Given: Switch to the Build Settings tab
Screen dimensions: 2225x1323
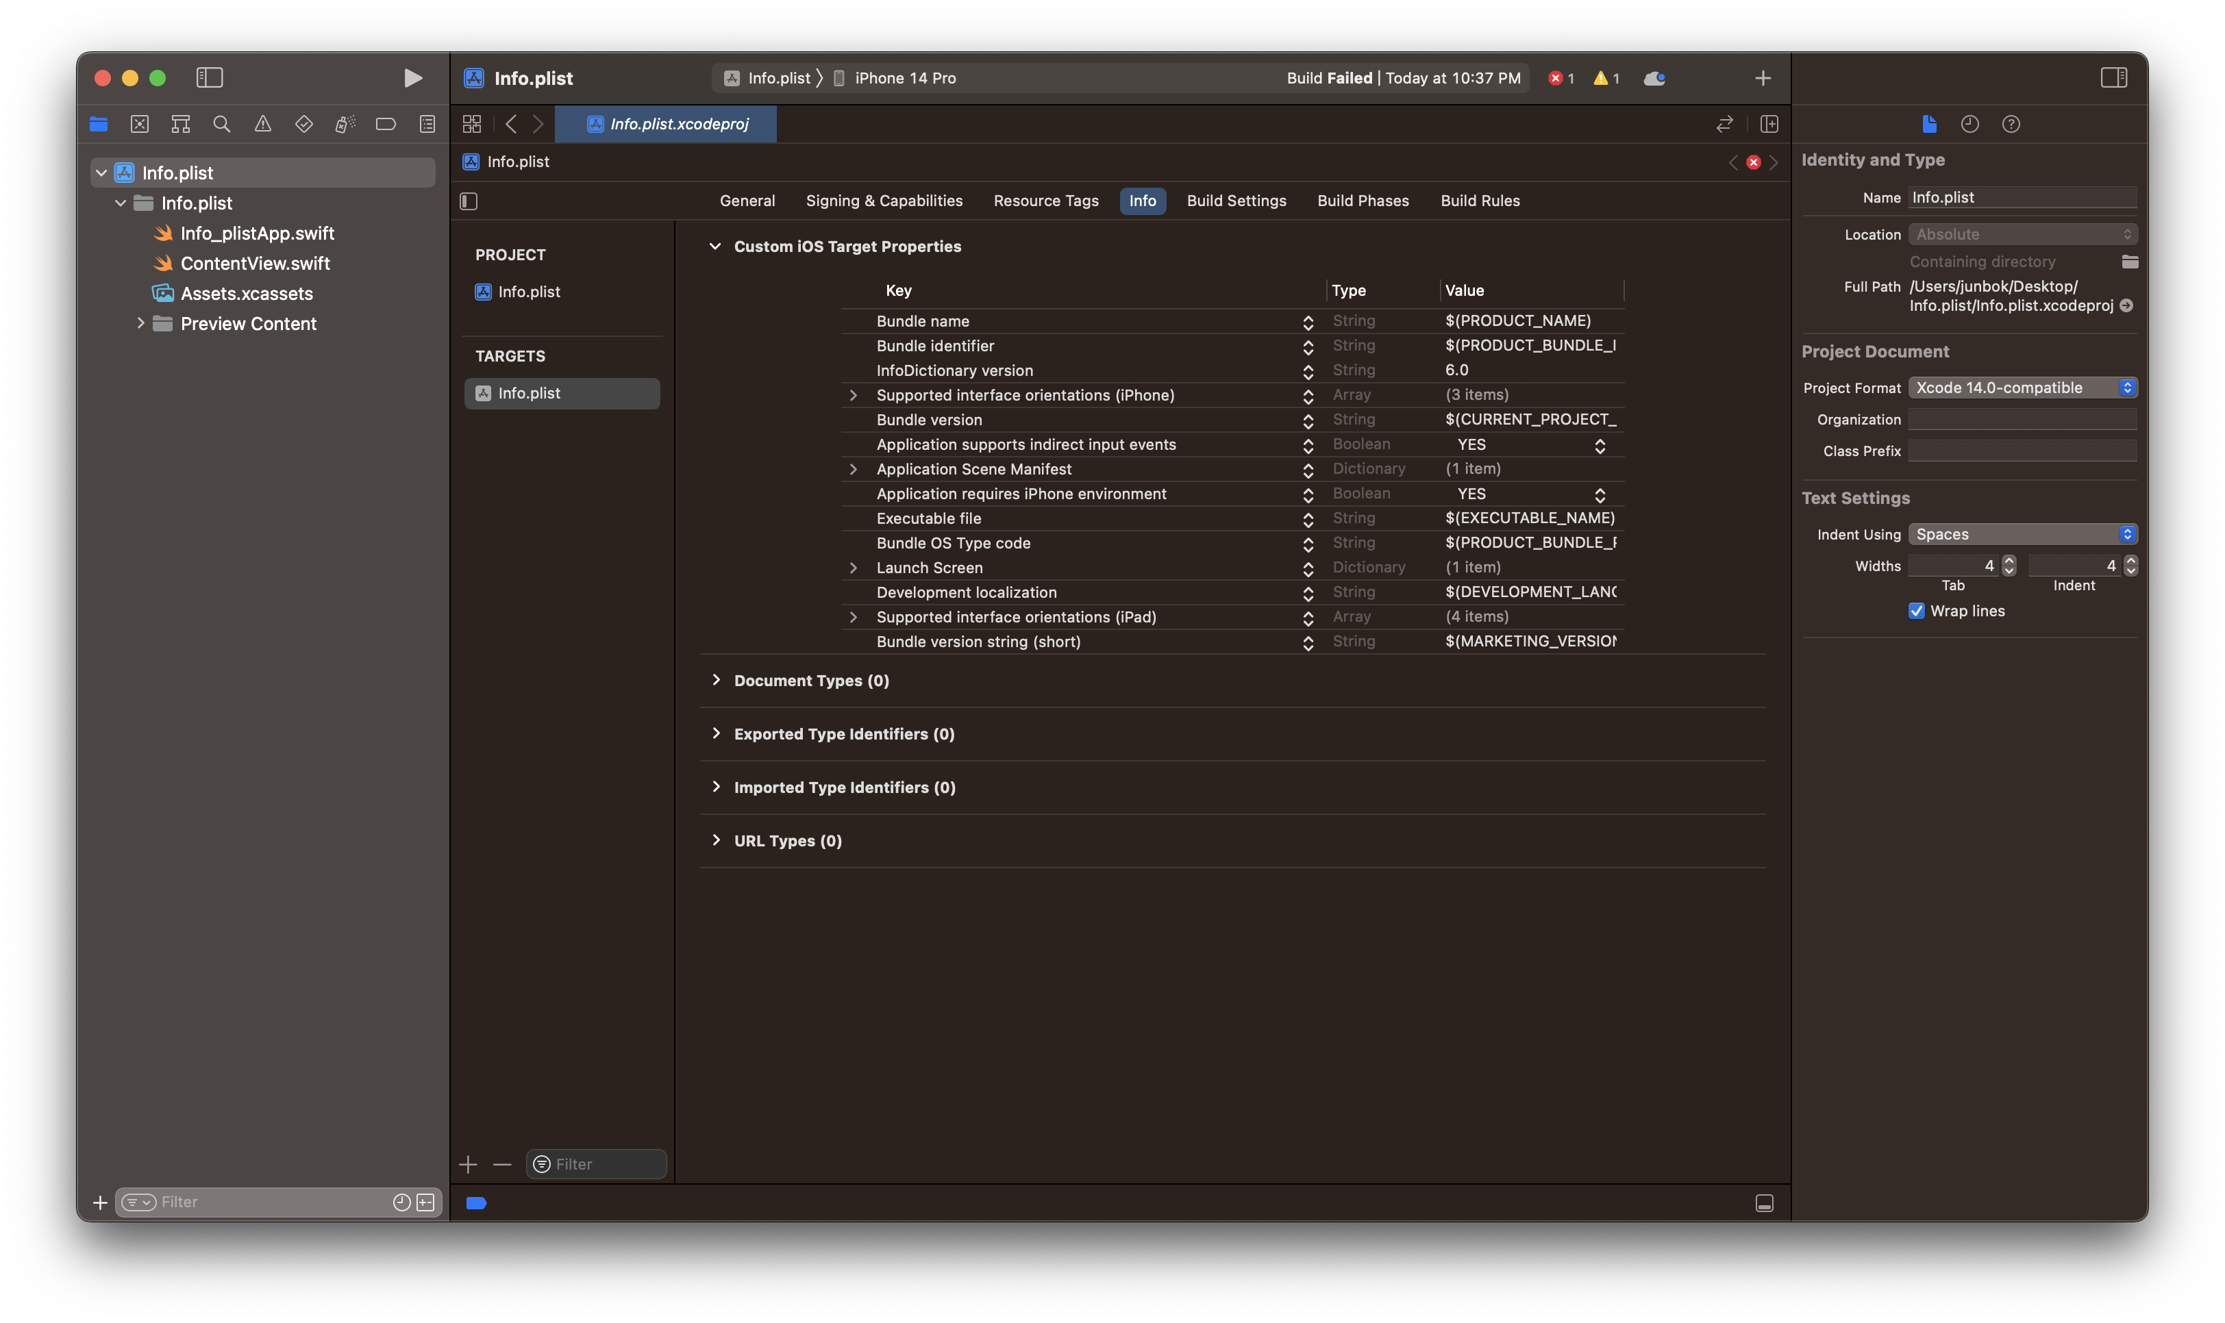Looking at the screenshot, I should point(1235,201).
